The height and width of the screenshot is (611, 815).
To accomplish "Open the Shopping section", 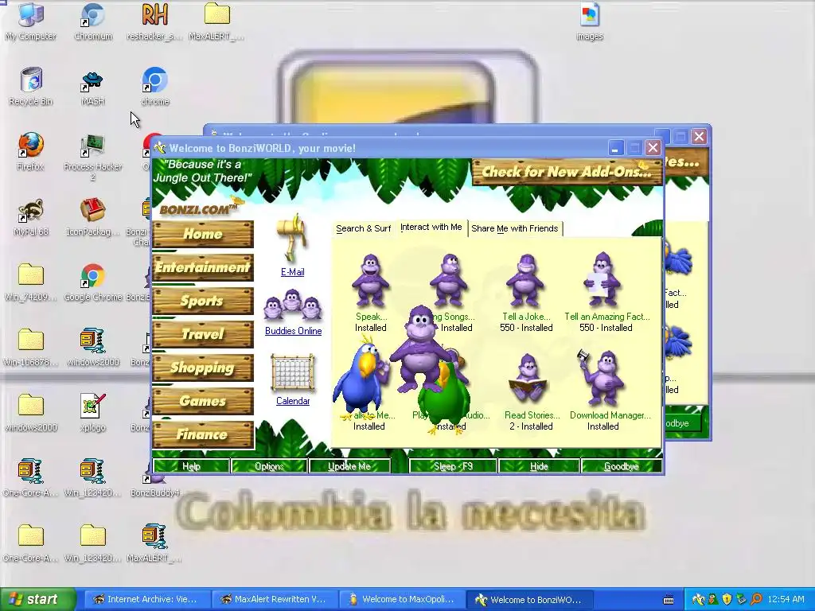I will (x=203, y=368).
